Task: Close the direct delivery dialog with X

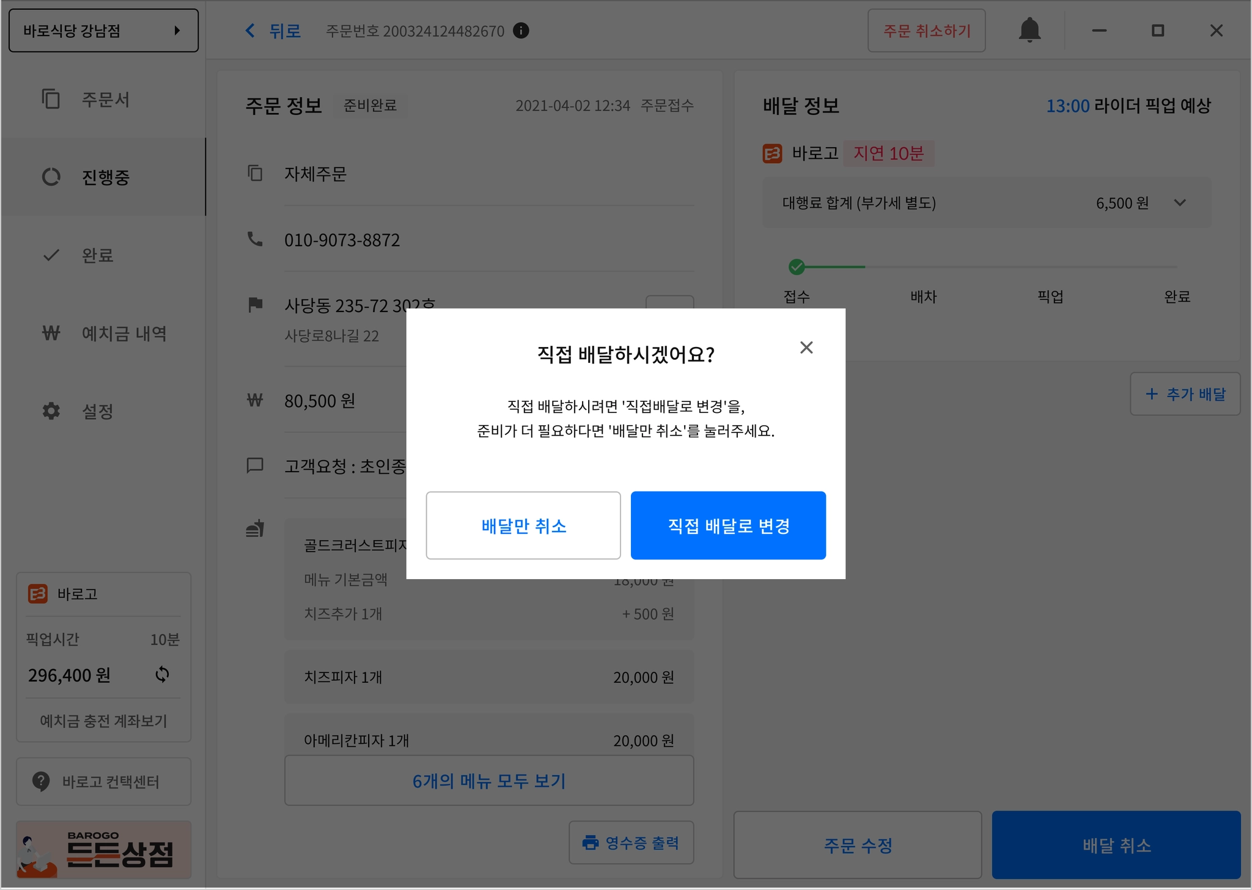Action: click(x=806, y=348)
